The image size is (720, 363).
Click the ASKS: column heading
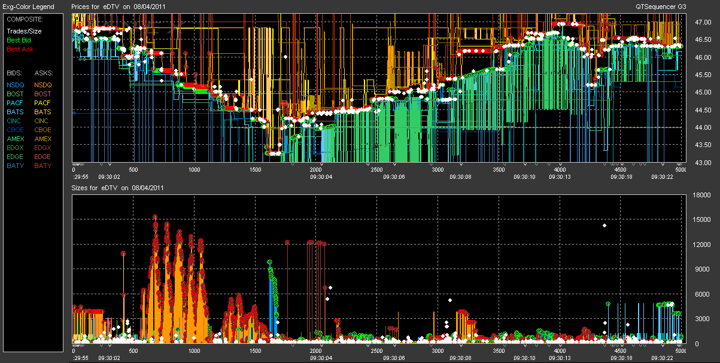click(x=44, y=72)
